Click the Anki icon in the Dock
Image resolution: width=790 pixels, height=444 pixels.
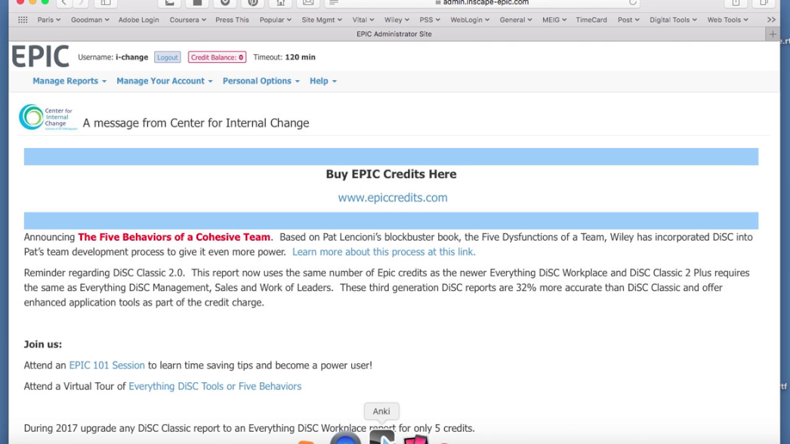tap(381, 437)
